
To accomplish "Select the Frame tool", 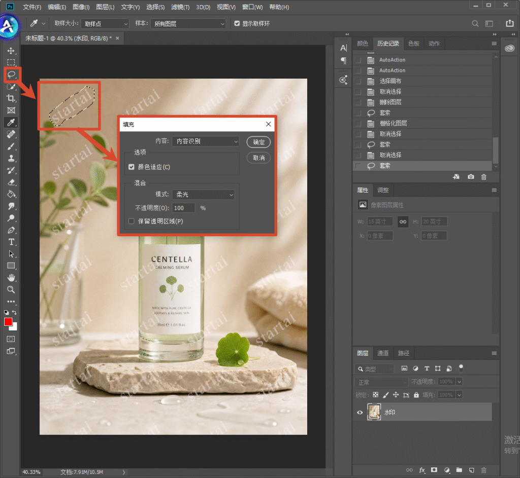I will 11,110.
